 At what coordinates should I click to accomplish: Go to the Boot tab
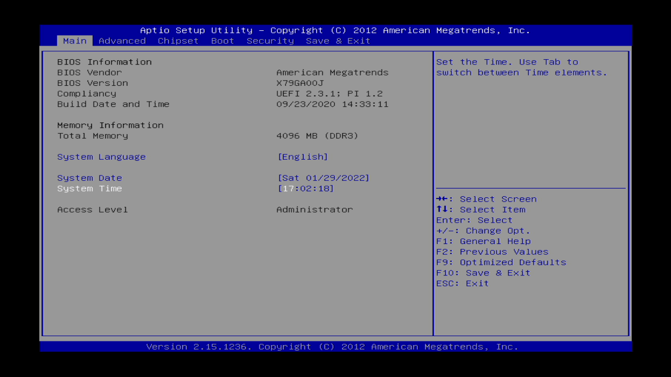click(223, 41)
